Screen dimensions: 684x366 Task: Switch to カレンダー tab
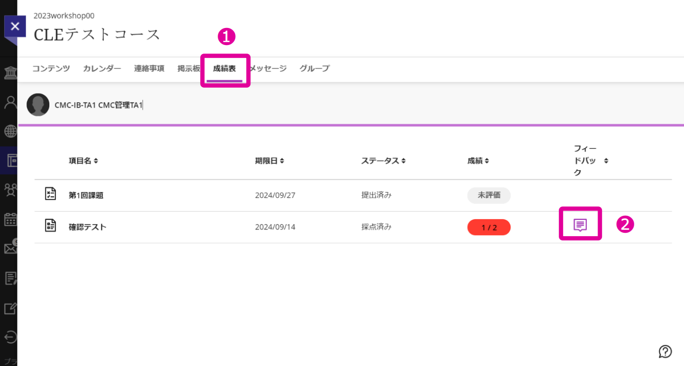(102, 68)
